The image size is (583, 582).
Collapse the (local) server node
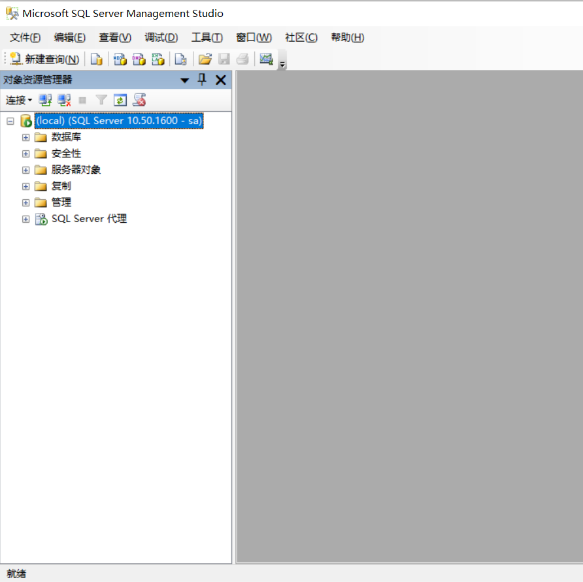(x=10, y=121)
